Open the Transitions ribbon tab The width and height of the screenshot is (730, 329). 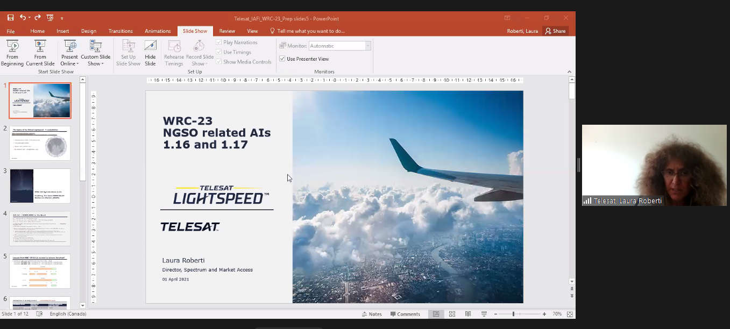121,31
